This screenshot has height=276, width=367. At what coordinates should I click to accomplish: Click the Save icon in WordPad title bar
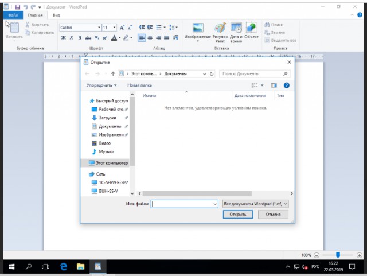coord(18,7)
